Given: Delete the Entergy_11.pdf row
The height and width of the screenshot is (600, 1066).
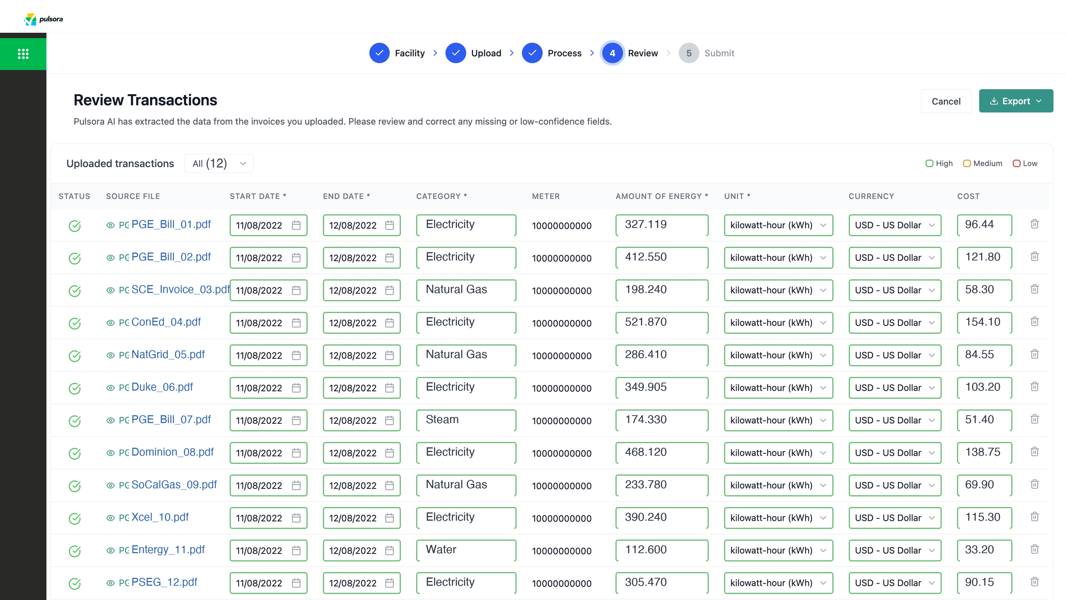Looking at the screenshot, I should pyautogui.click(x=1034, y=549).
